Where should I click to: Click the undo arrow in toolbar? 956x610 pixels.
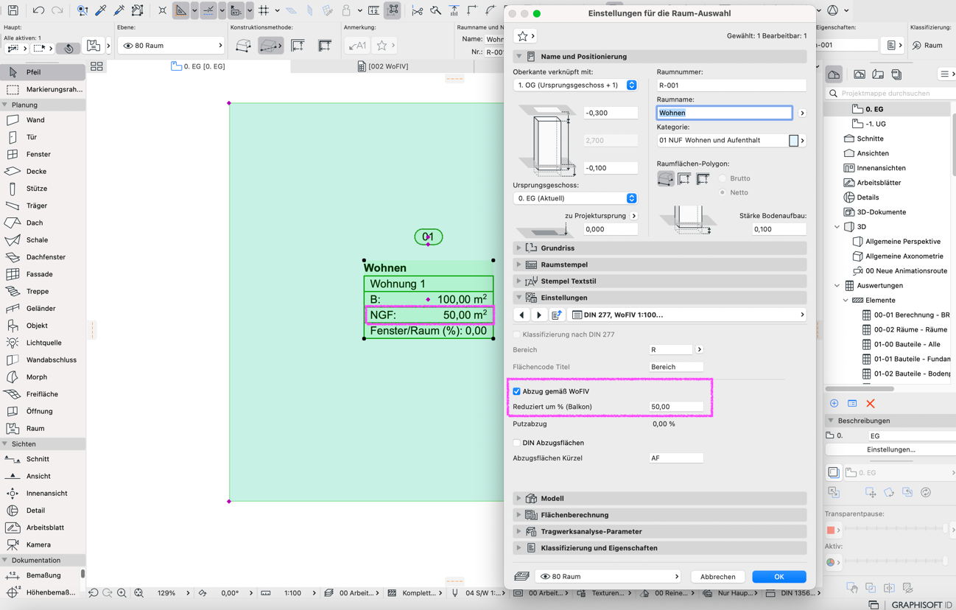coord(38,10)
